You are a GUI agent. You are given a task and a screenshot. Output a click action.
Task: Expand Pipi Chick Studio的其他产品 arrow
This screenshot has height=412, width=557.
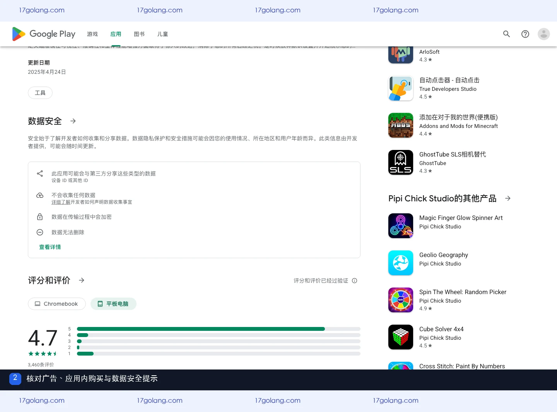508,198
